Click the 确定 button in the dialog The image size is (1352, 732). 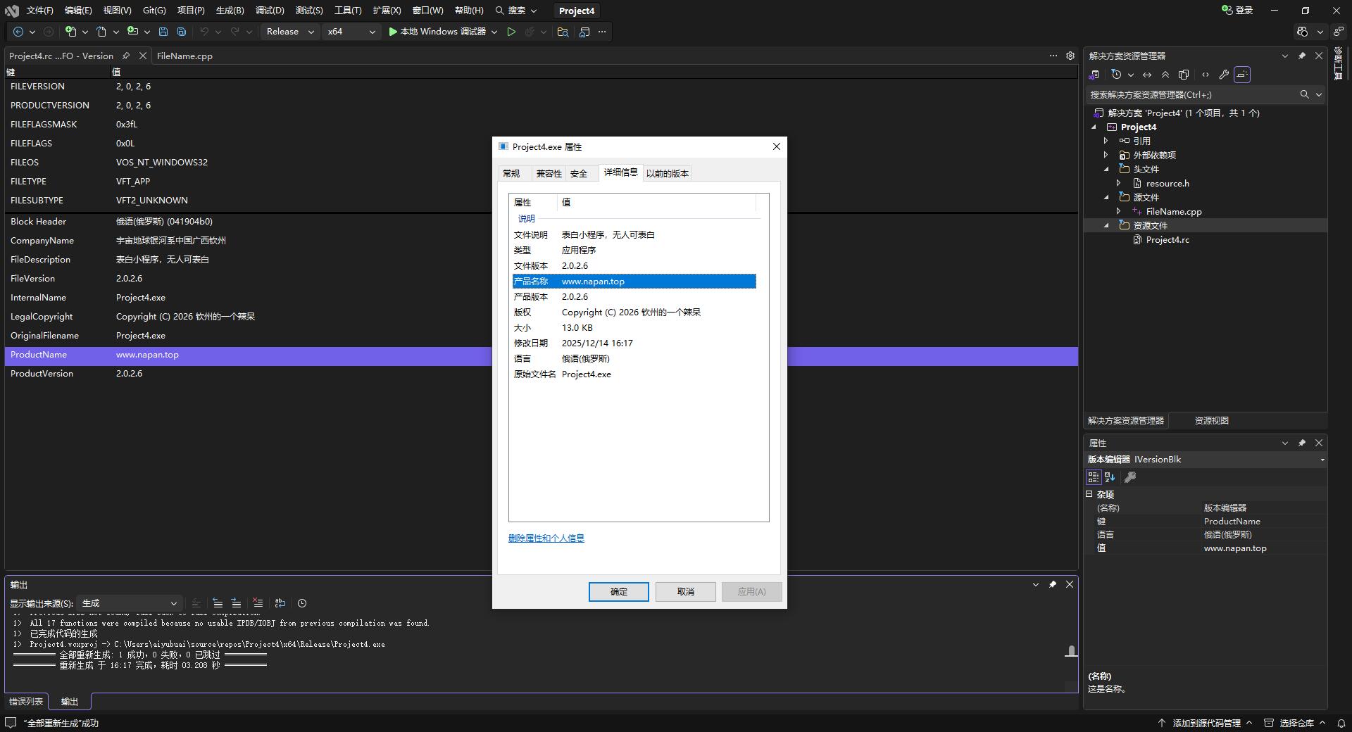point(618,592)
